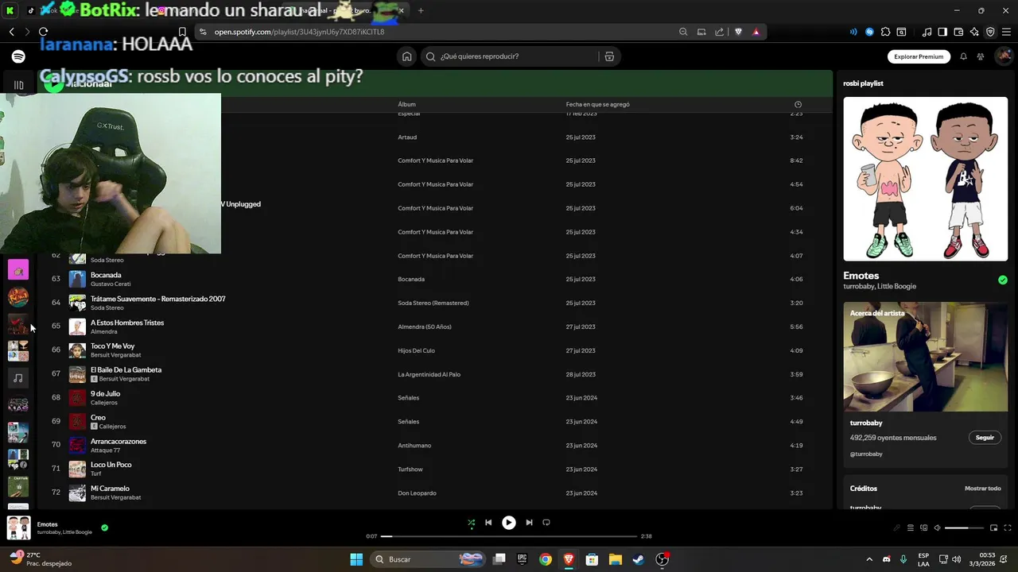This screenshot has height=572, width=1018.
Task: Open Brave main hamburger menu
Action: coord(1006,32)
